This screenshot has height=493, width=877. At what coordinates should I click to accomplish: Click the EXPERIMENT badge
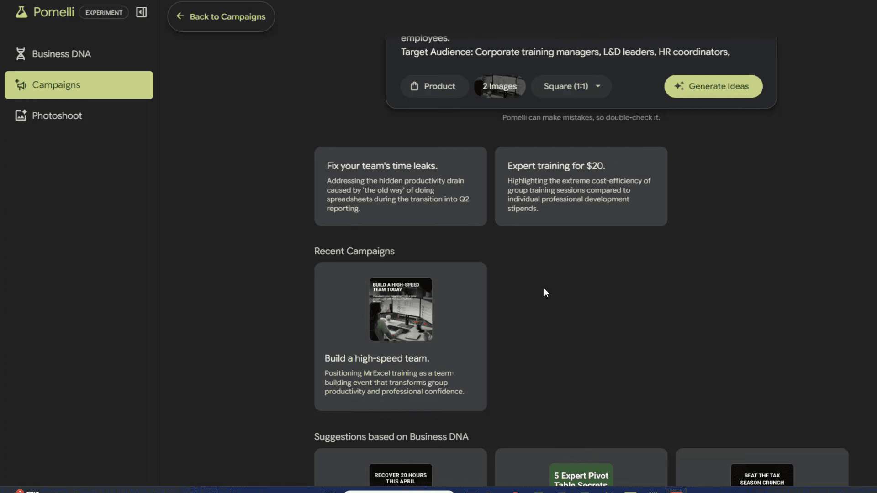click(104, 12)
